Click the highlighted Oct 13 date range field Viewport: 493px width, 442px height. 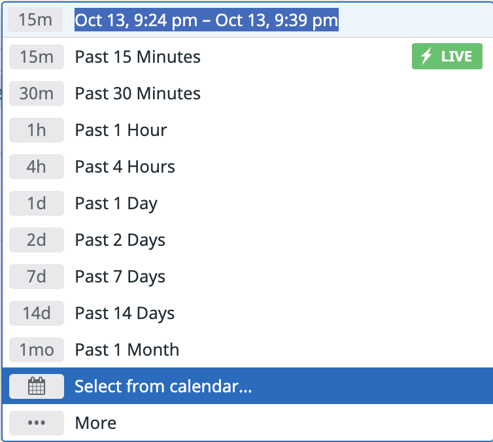[206, 20]
